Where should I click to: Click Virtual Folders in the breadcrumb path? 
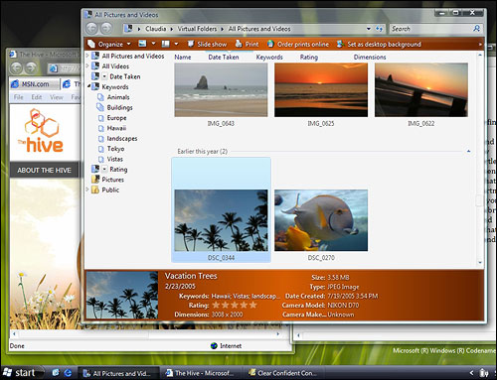(197, 29)
